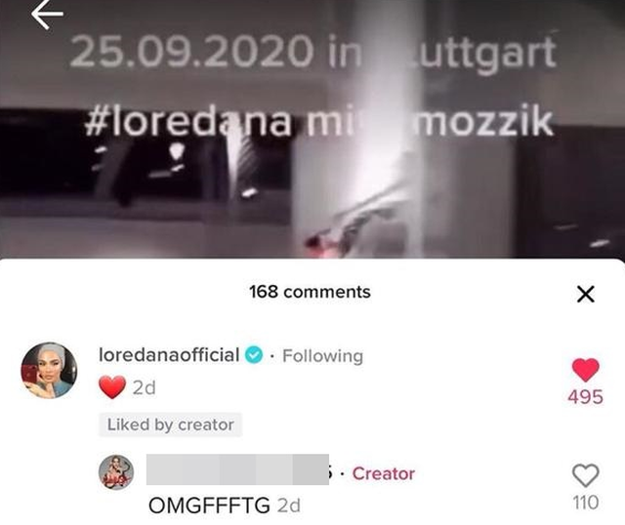Unlike loredanaofficial's comment via red heart
The height and width of the screenshot is (525, 625).
(586, 370)
